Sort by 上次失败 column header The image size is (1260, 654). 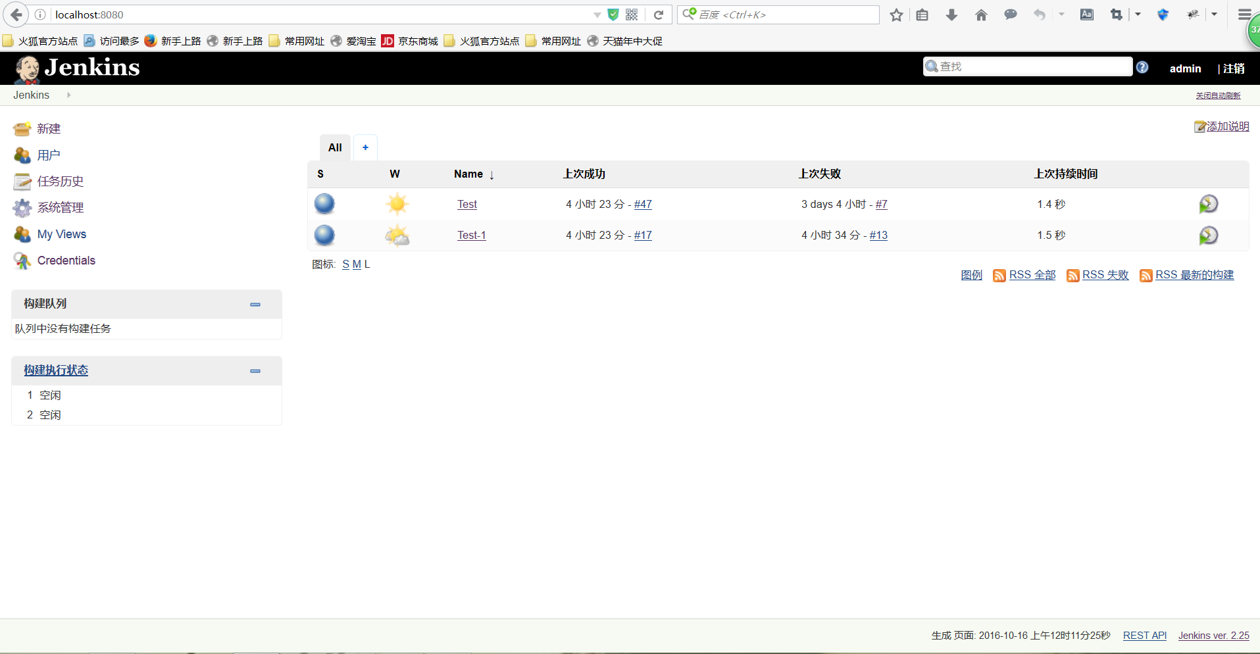[820, 174]
